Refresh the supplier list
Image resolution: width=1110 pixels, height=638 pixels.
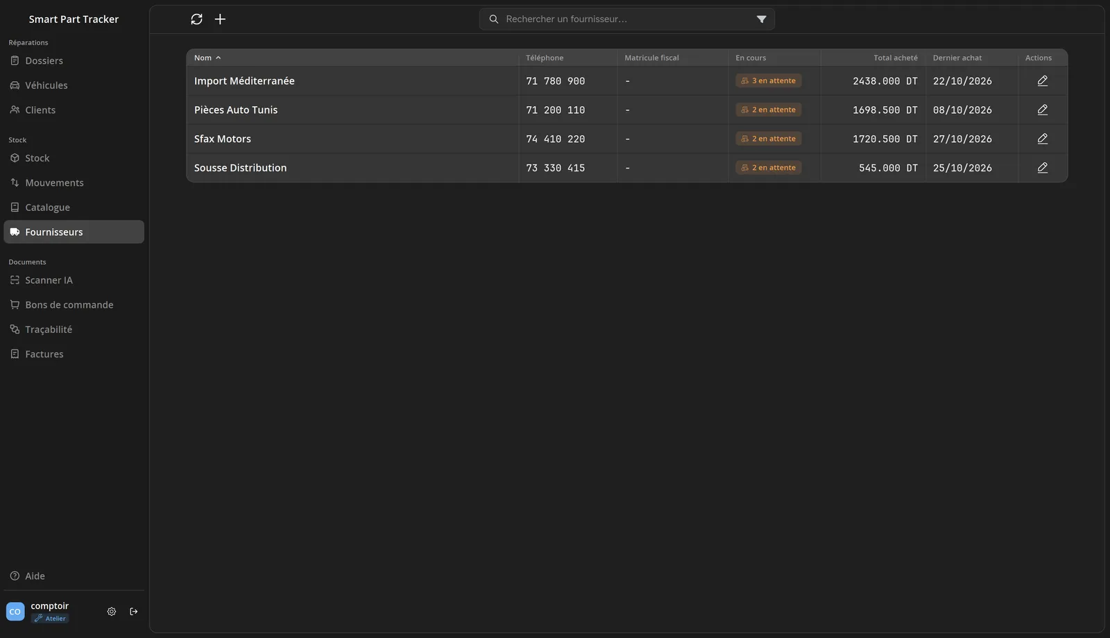coord(196,19)
